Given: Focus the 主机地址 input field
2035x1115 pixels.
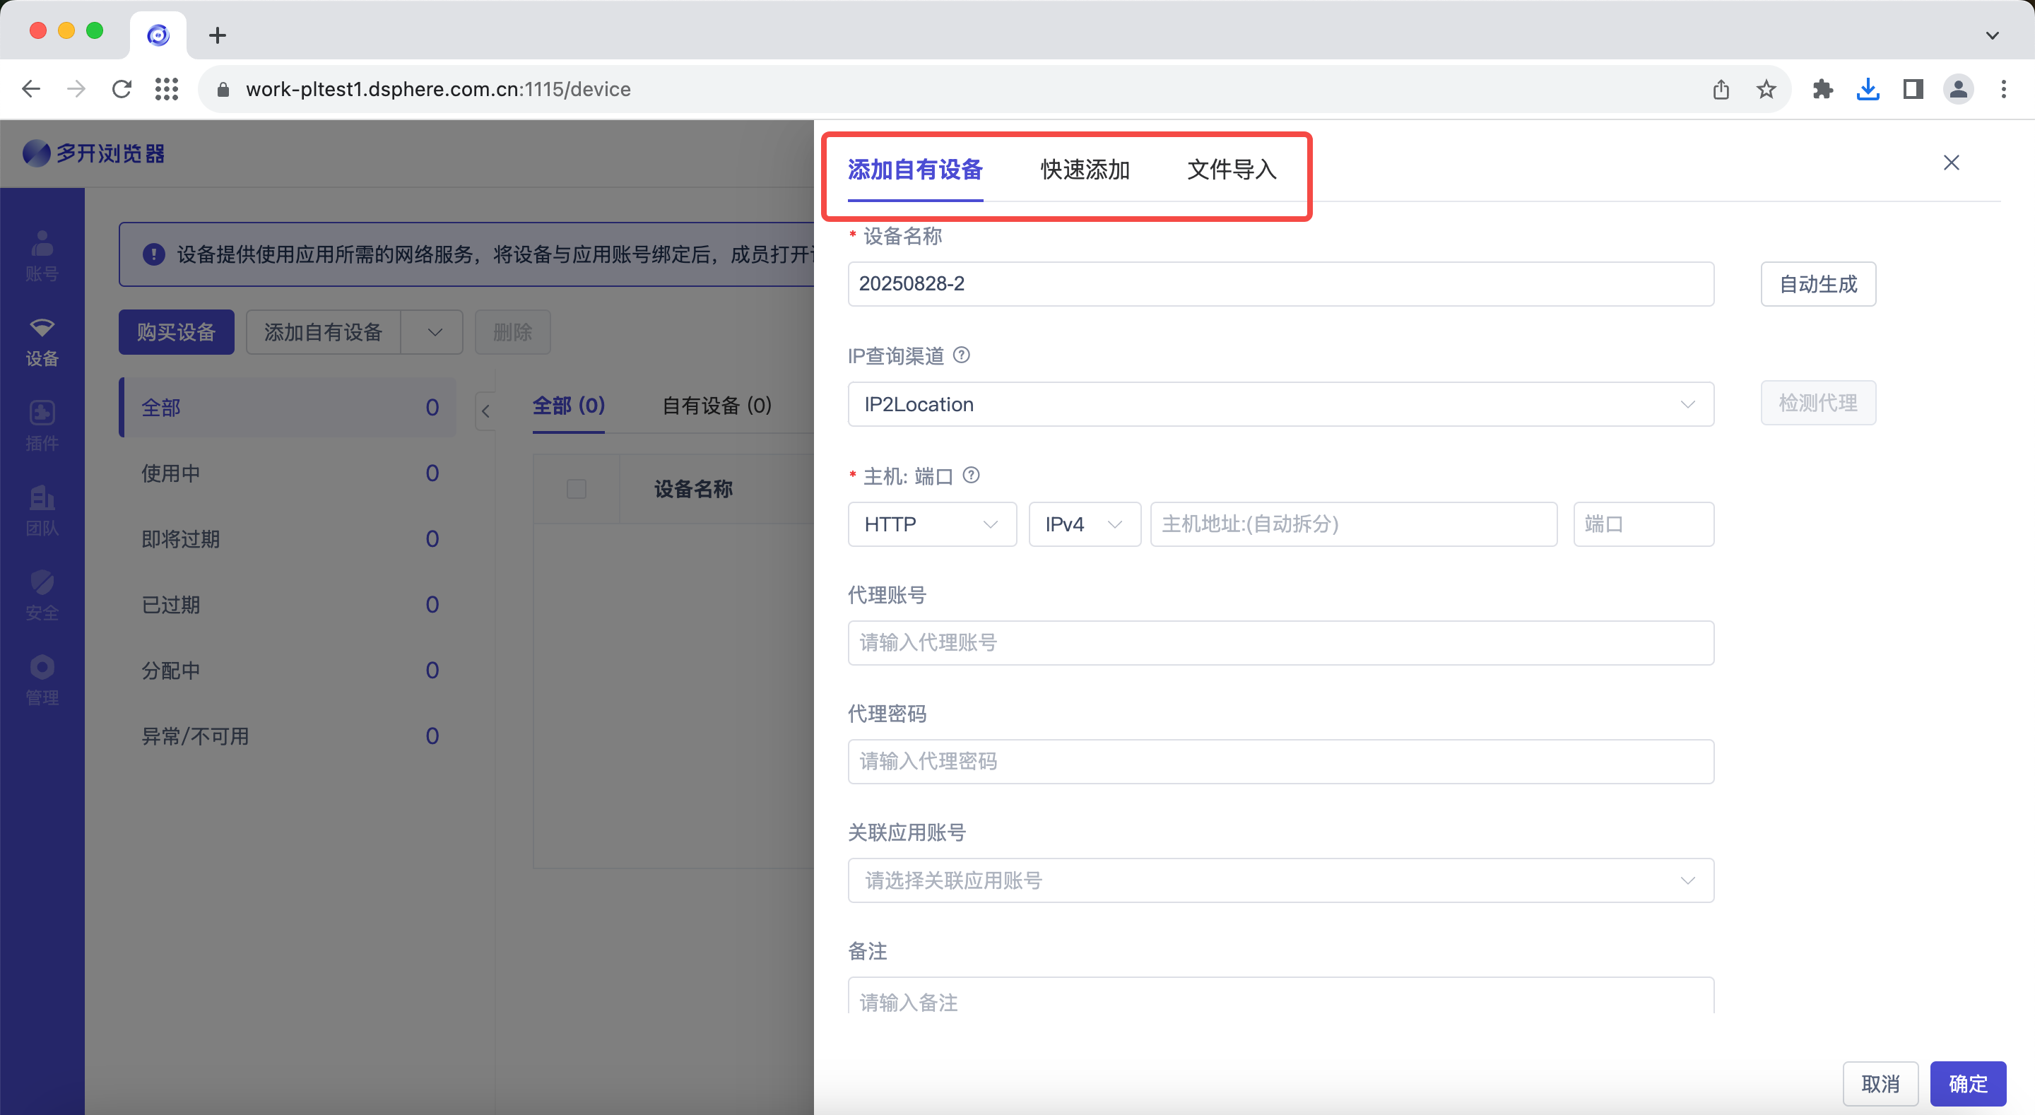Looking at the screenshot, I should (1353, 524).
